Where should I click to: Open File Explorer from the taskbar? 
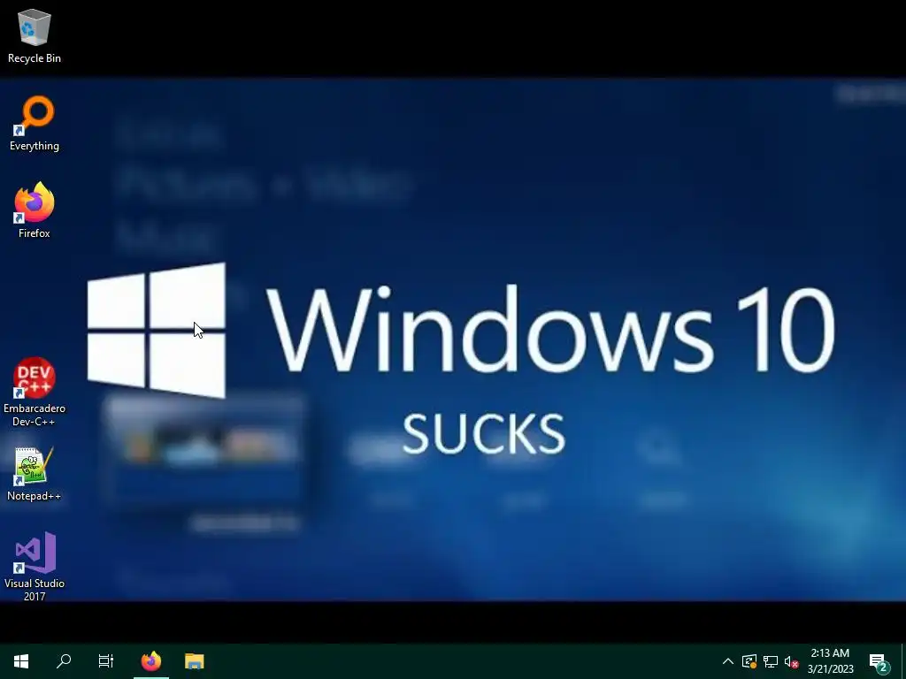(x=194, y=661)
